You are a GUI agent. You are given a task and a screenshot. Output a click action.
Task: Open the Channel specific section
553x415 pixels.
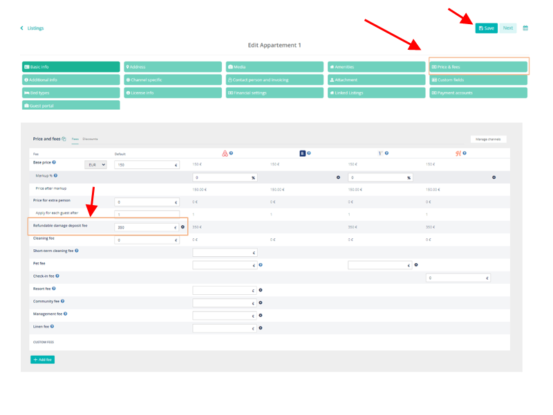pyautogui.click(x=173, y=80)
